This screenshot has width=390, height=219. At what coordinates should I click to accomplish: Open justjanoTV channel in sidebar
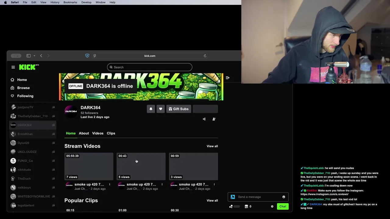[33, 107]
